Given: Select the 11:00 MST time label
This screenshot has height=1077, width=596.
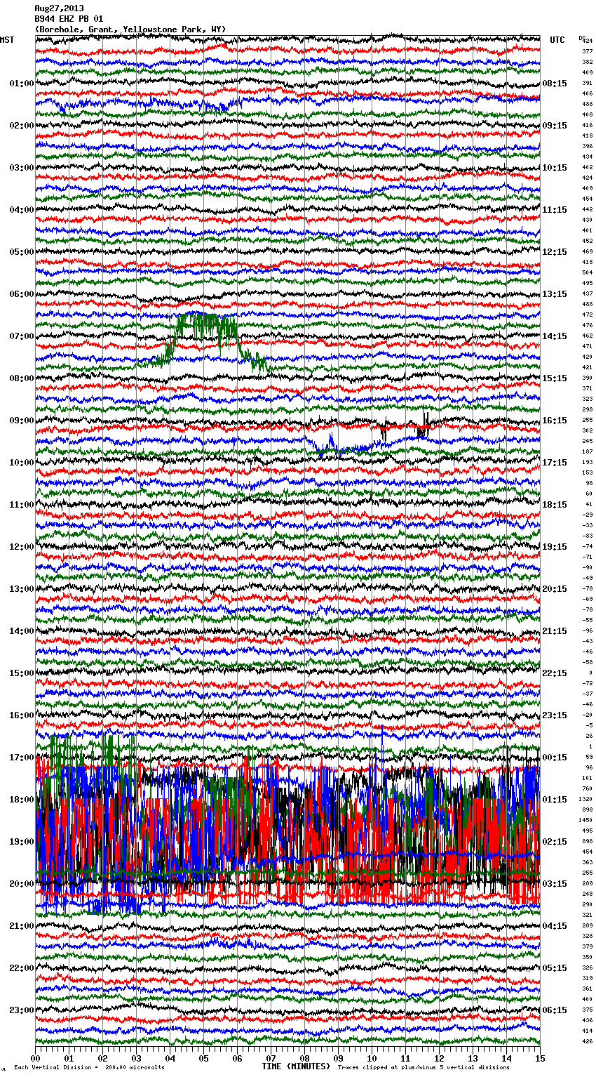Looking at the screenshot, I should point(22,505).
